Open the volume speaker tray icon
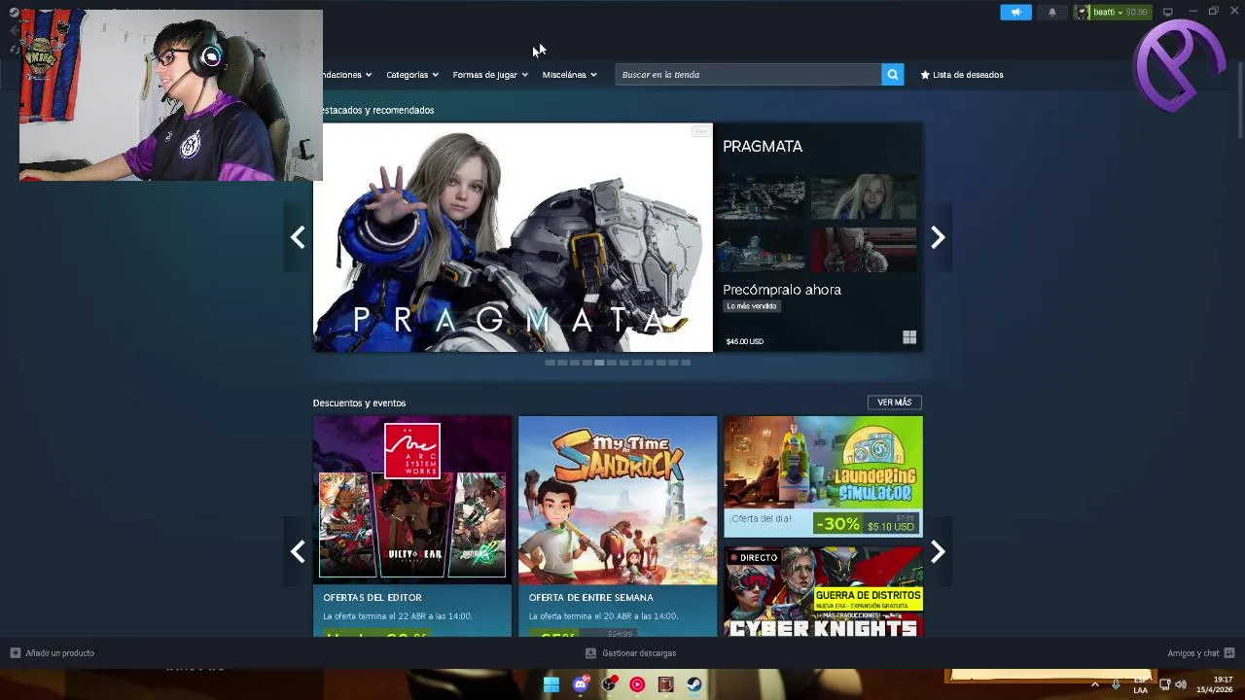1245x700 pixels. 1181,684
